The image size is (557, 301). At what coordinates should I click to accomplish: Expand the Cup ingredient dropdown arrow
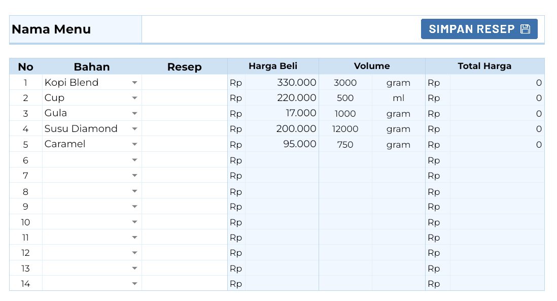pos(134,98)
